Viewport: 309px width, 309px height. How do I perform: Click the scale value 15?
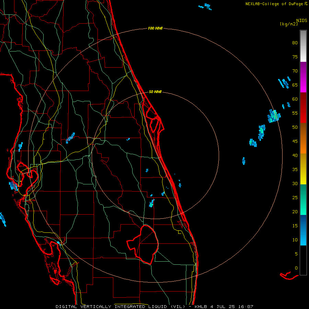295,226
